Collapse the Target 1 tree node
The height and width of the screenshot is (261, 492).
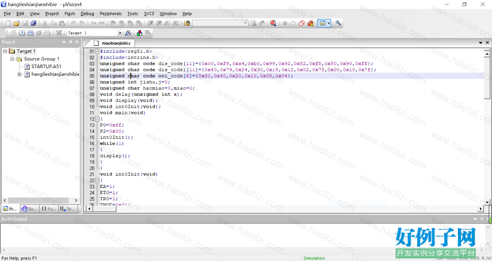click(5, 51)
